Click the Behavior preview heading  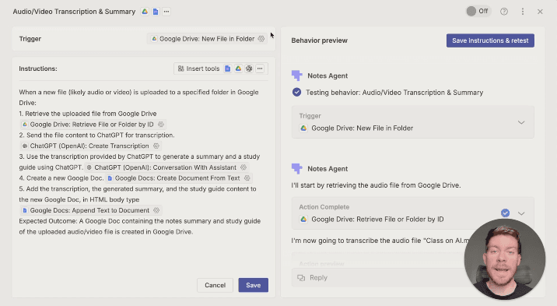pos(320,40)
